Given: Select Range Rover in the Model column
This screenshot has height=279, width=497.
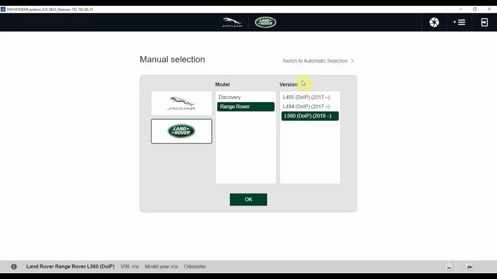Looking at the screenshot, I should tap(245, 106).
